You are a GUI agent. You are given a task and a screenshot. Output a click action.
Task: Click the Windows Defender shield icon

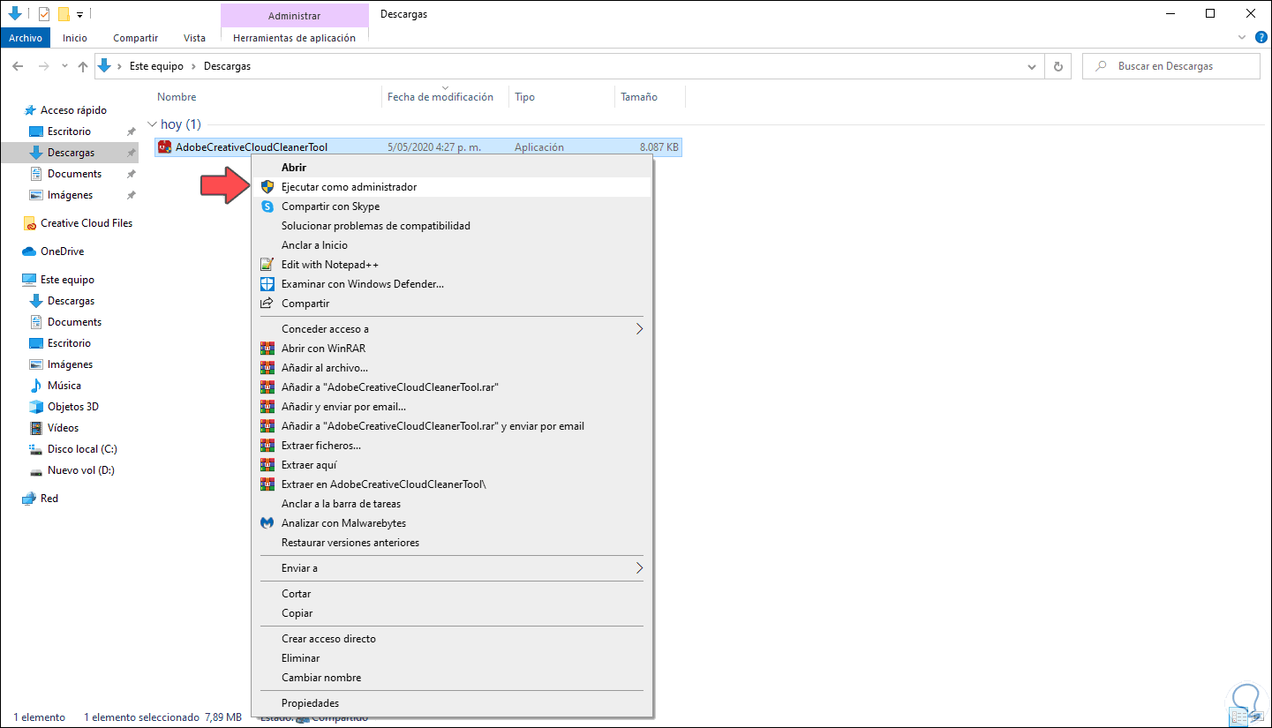pyautogui.click(x=267, y=284)
